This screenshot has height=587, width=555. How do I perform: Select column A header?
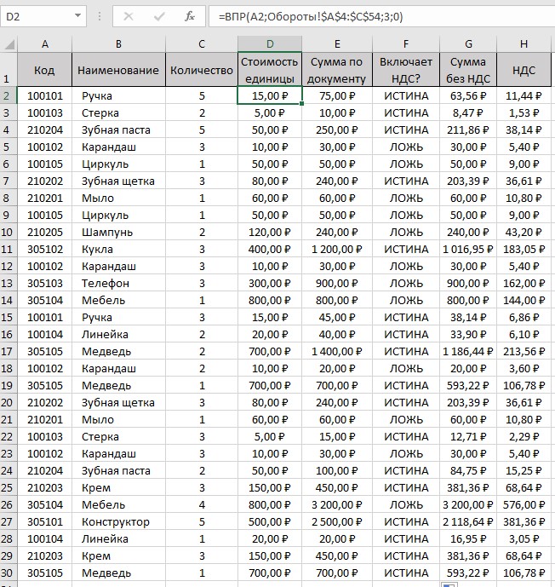[x=44, y=44]
